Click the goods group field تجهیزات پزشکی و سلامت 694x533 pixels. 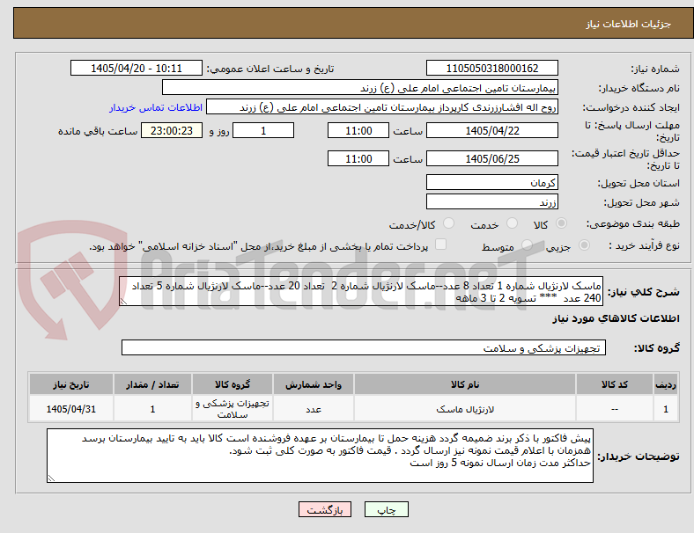pos(364,347)
